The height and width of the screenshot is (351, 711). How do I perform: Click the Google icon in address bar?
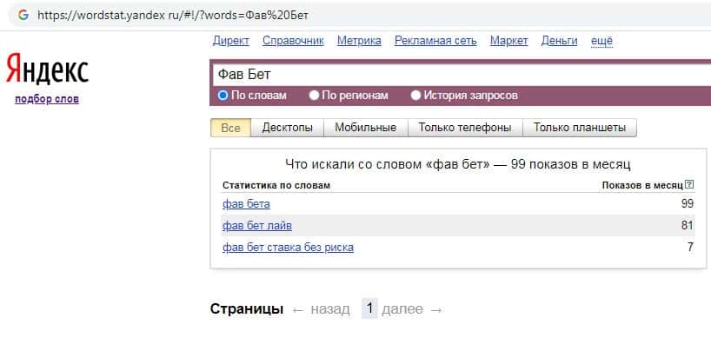point(23,15)
